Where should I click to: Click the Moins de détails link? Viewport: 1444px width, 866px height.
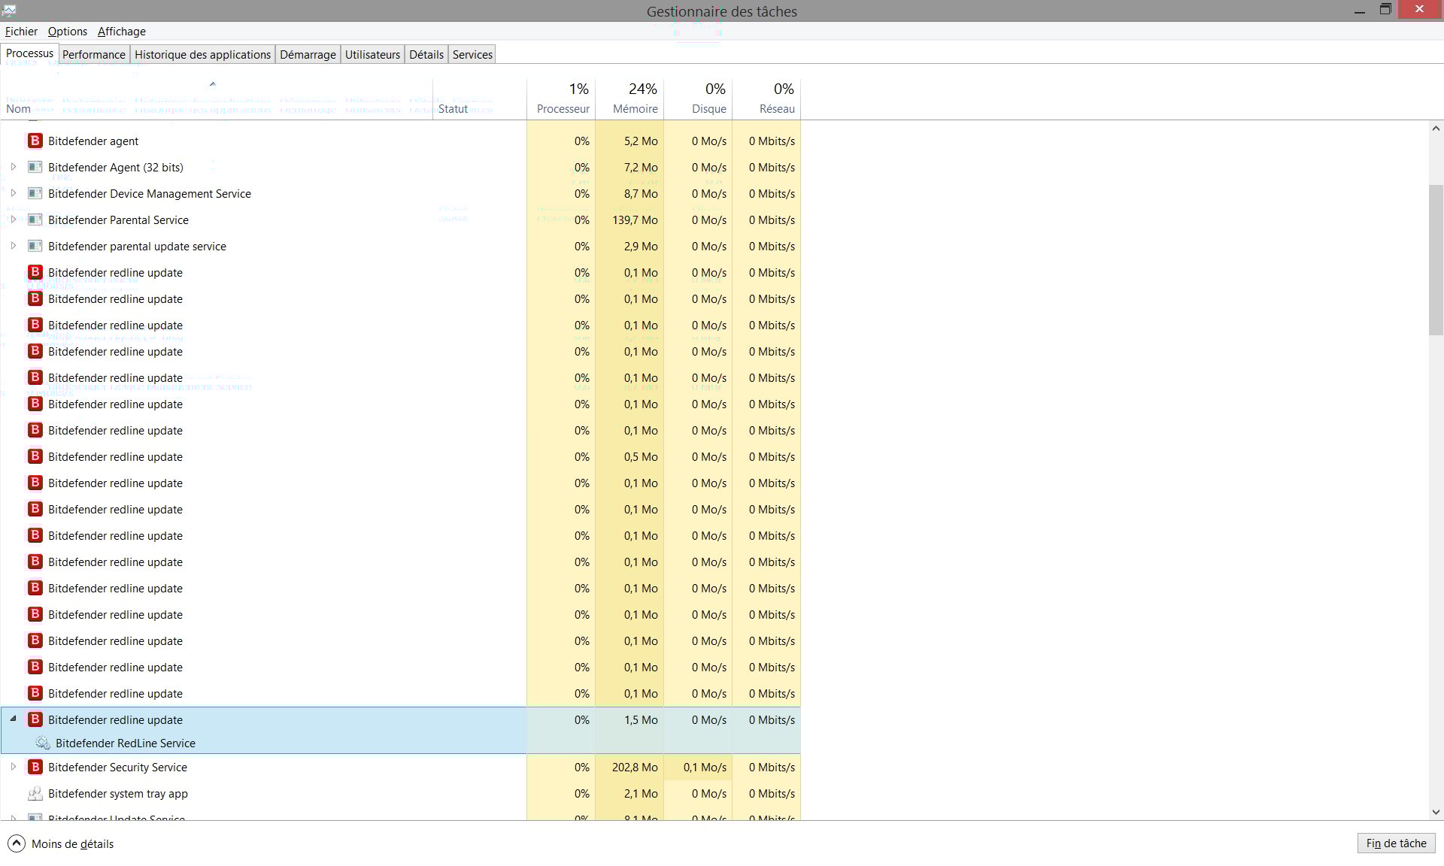pyautogui.click(x=72, y=843)
